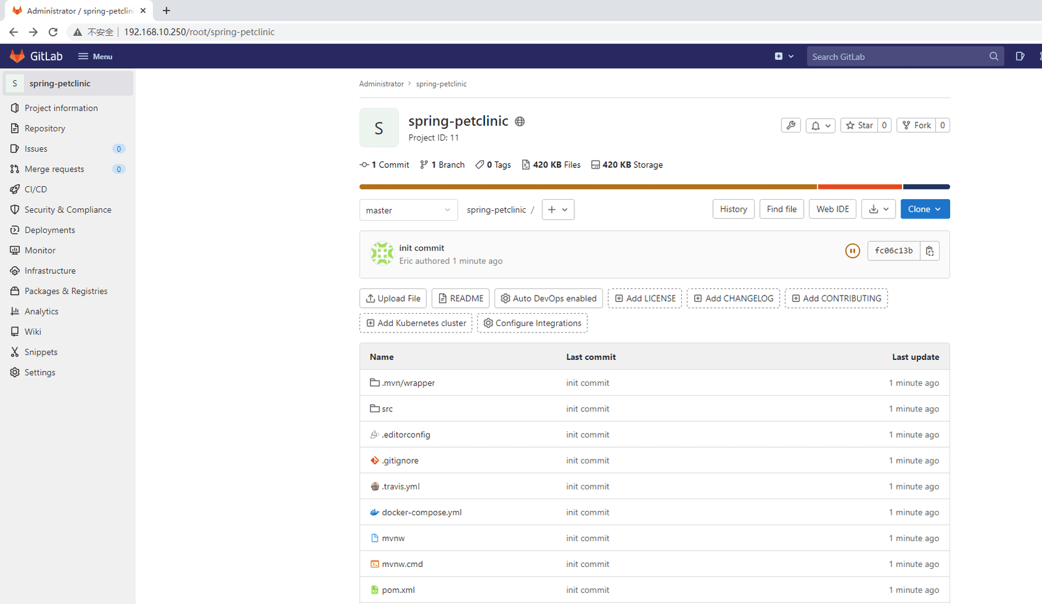Go to Issues in sidebar
1042x604 pixels.
(68, 148)
